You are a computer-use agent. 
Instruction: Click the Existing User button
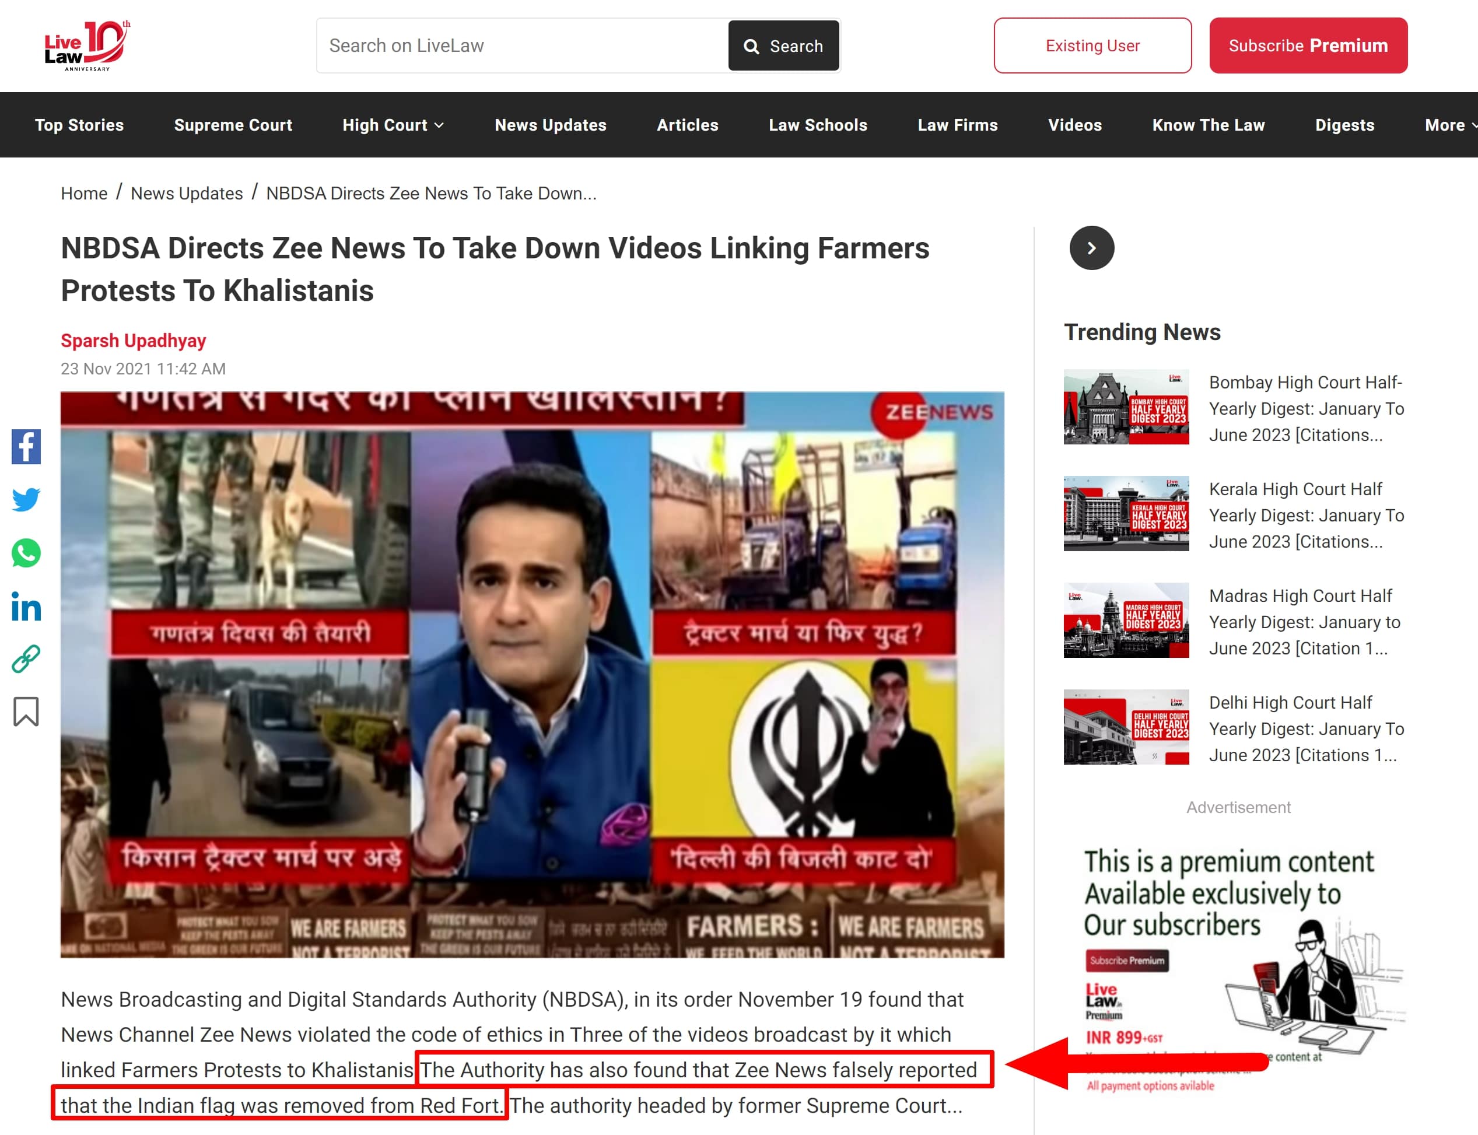click(x=1092, y=45)
